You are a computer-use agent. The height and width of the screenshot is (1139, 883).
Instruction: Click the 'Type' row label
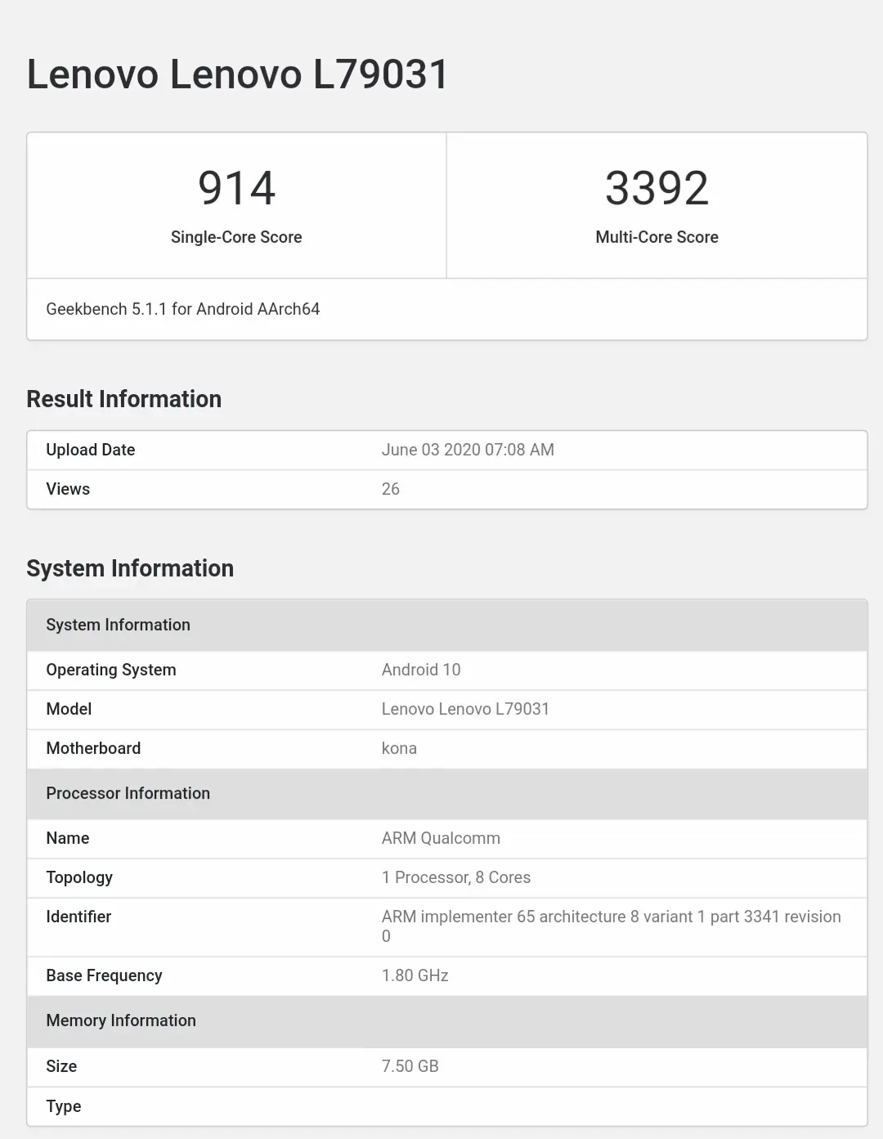pos(64,1106)
